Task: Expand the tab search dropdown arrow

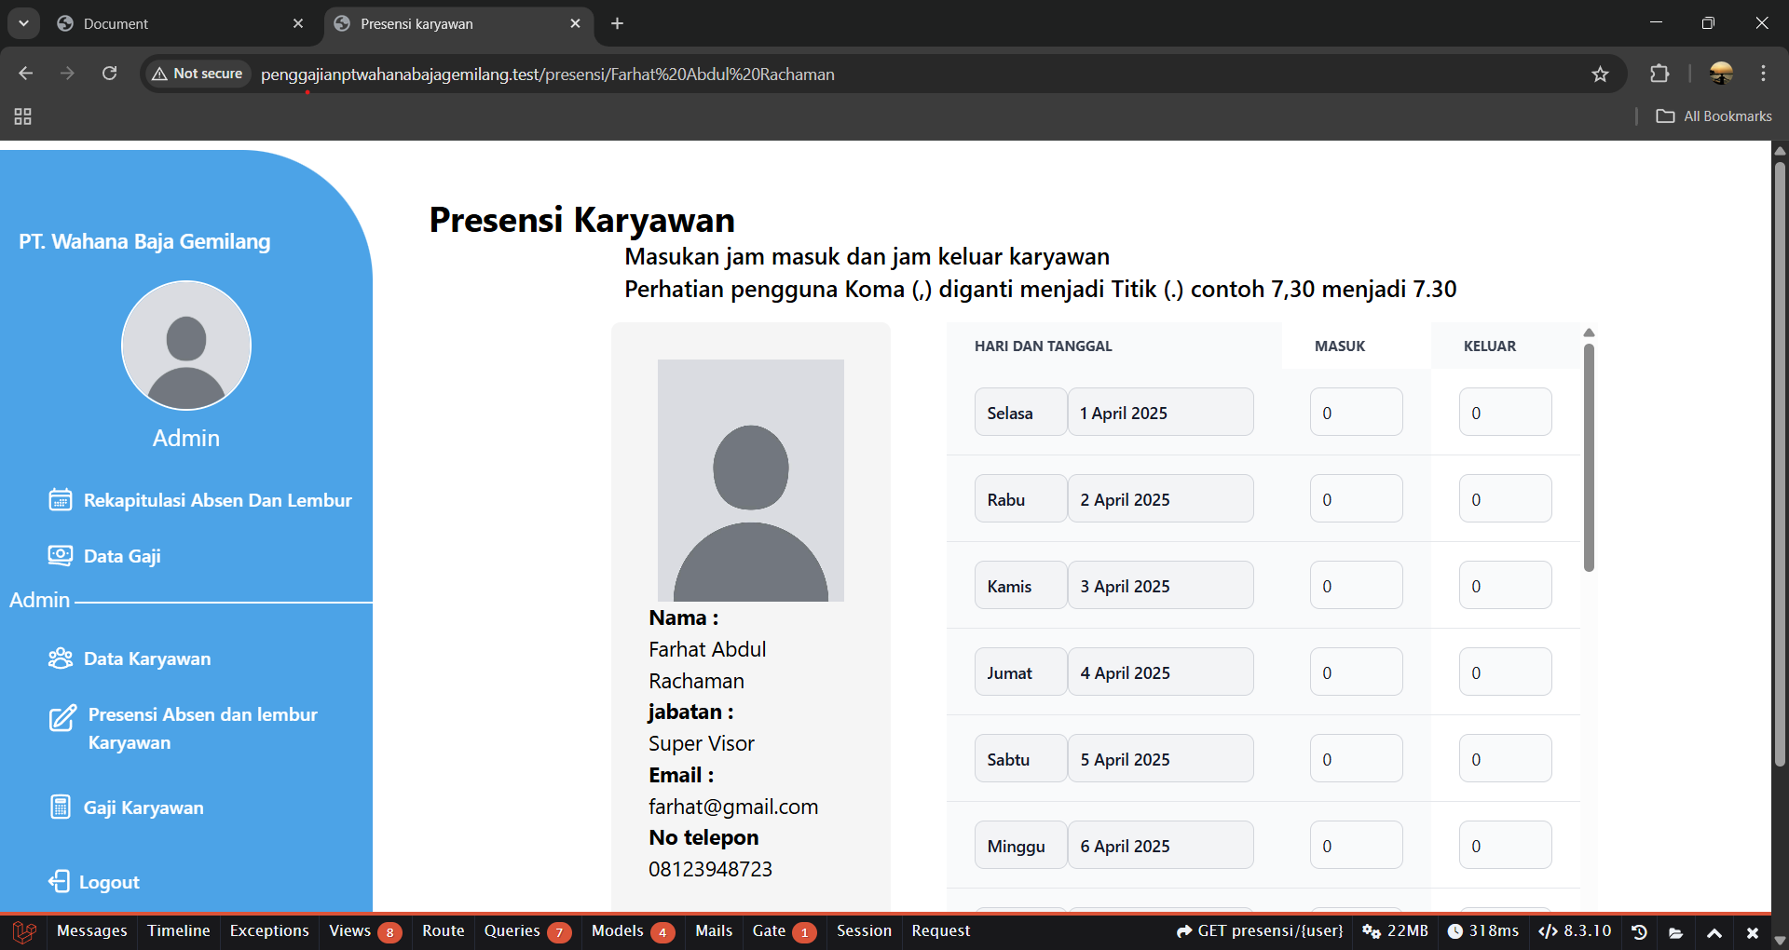Action: coord(23,23)
